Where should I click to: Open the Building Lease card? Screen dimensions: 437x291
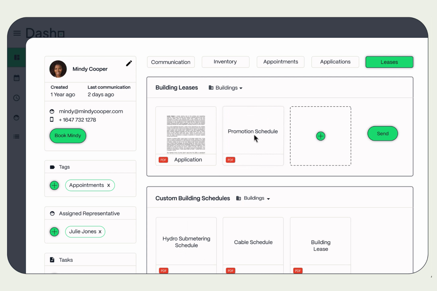click(x=320, y=245)
